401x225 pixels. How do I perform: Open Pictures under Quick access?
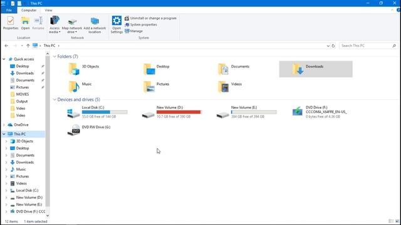pos(23,87)
